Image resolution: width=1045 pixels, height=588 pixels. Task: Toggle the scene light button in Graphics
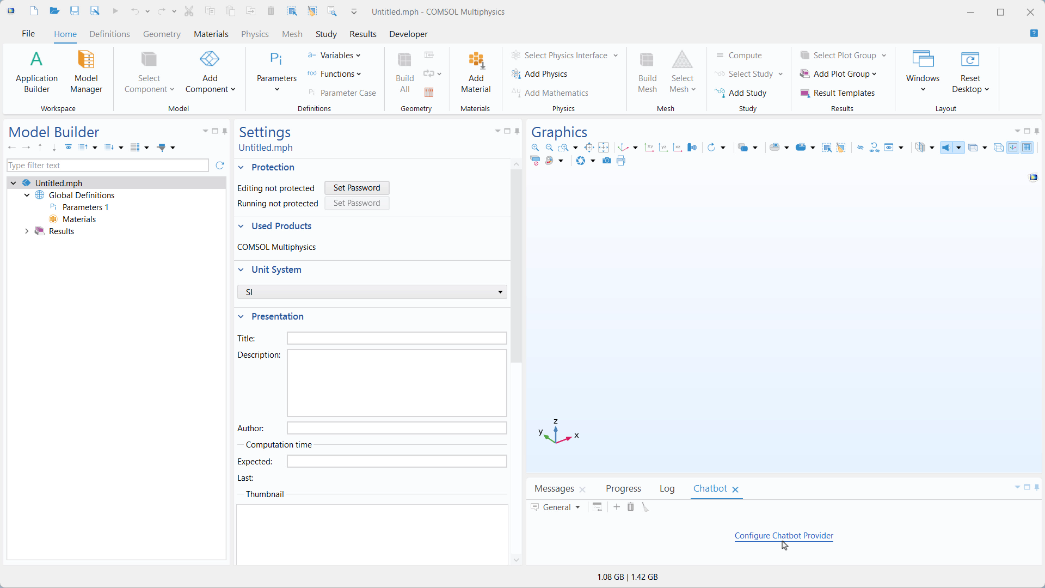click(x=946, y=148)
